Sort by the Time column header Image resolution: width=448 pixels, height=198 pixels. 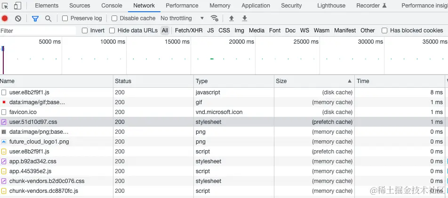tap(400, 81)
